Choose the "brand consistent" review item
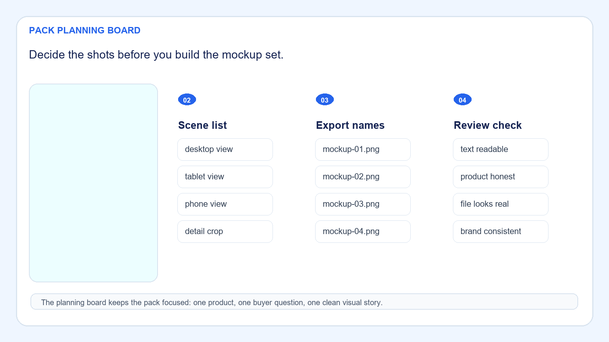Screen dimensions: 609x342 coord(501,231)
